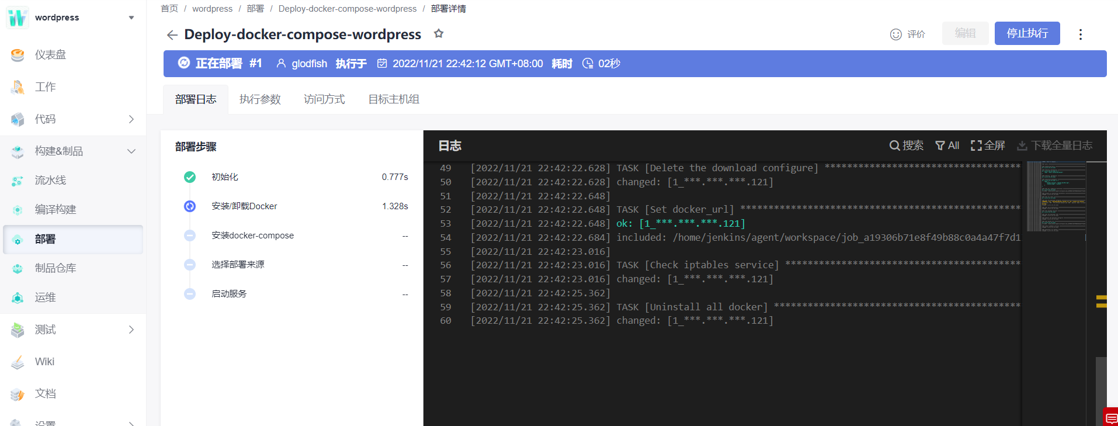Select the running 安装/卸载Docker step
Viewport: 1118px width, 426px height.
(295, 206)
